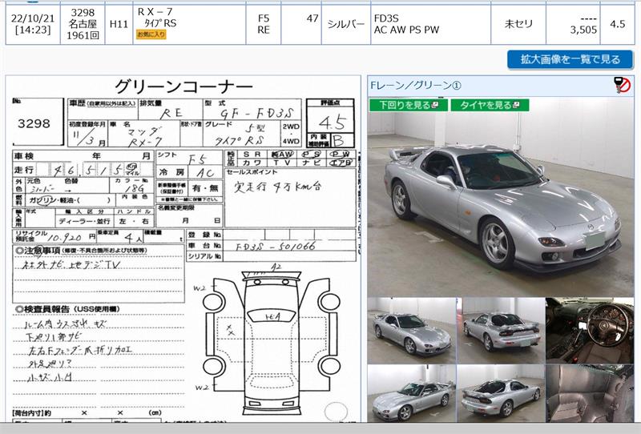This screenshot has width=641, height=434.
Task: Click the お気に入り favorite badge
Action: click(151, 34)
